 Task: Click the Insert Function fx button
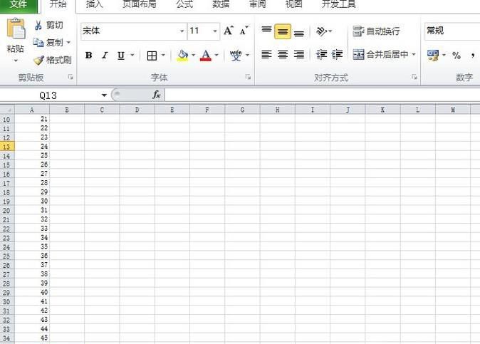click(x=157, y=95)
